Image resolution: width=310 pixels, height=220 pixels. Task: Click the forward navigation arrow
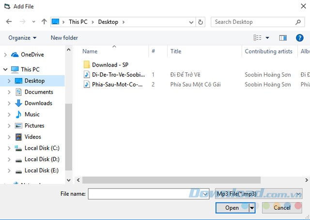(23, 21)
